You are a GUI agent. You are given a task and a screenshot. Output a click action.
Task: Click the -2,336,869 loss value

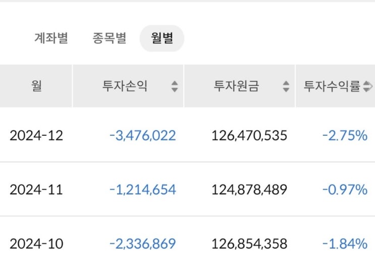pos(142,244)
